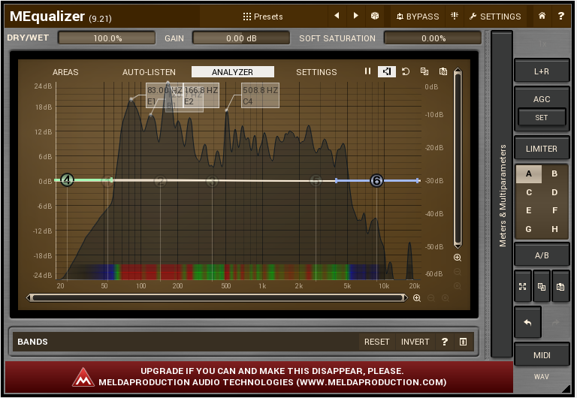Switch to the AUTO-LISTEN tab

pyautogui.click(x=149, y=72)
